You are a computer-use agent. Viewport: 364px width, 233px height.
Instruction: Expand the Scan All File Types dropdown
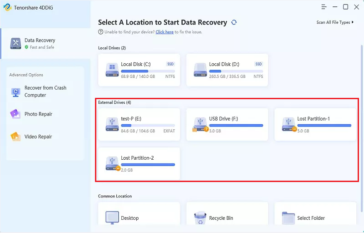coord(335,22)
